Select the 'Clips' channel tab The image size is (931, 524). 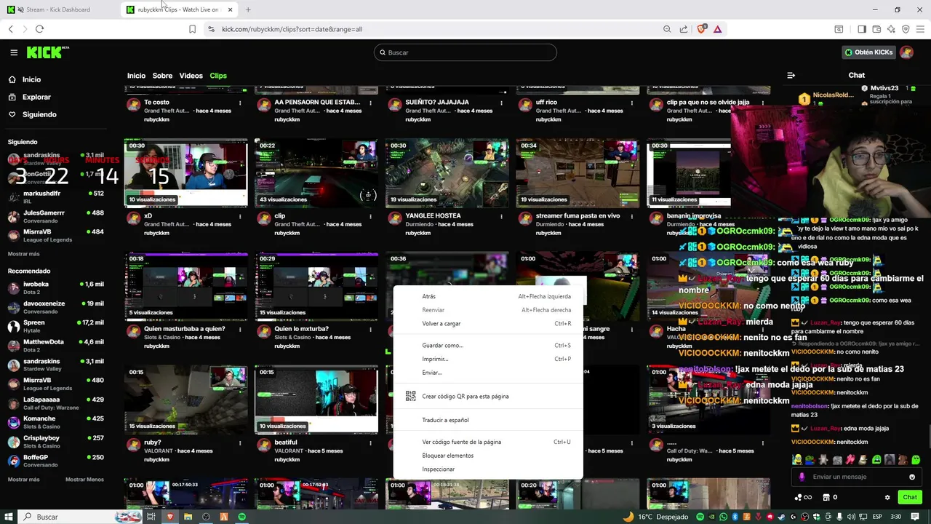(x=218, y=76)
